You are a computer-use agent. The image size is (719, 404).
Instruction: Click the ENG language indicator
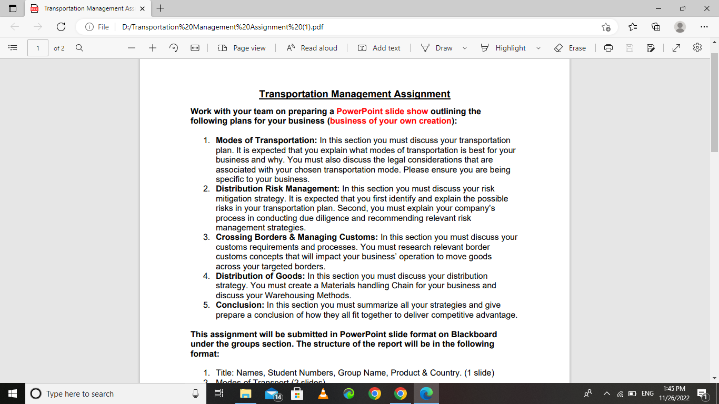(x=647, y=393)
